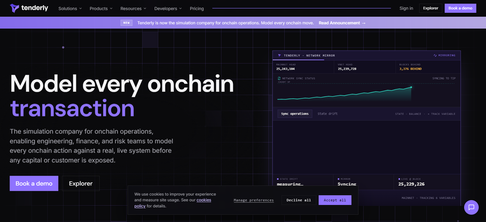
Task: Expand the Solutions dropdown menu
Action: click(x=70, y=9)
